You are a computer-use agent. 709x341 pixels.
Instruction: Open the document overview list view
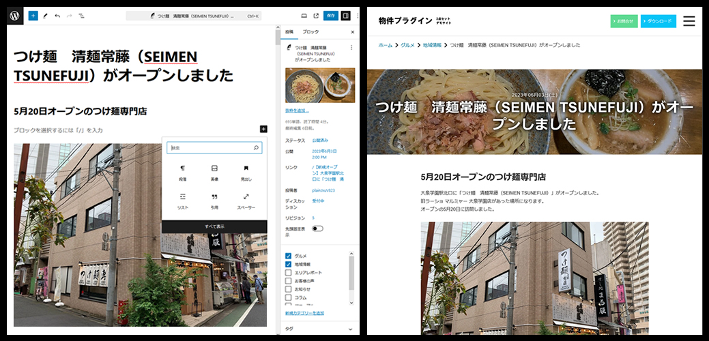[81, 15]
